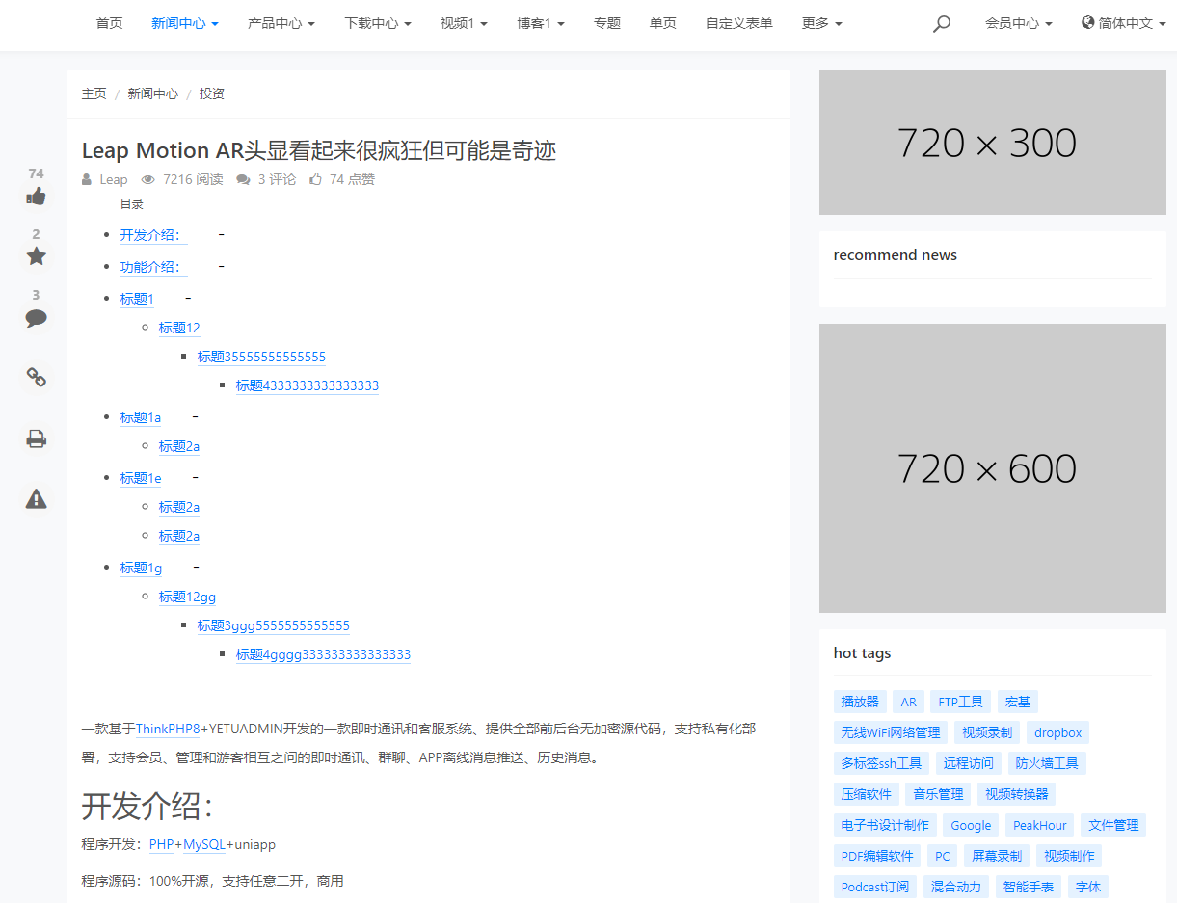Screen dimensions: 1177x903
Task: Click the star favorite icon in sidebar
Action: click(x=36, y=256)
